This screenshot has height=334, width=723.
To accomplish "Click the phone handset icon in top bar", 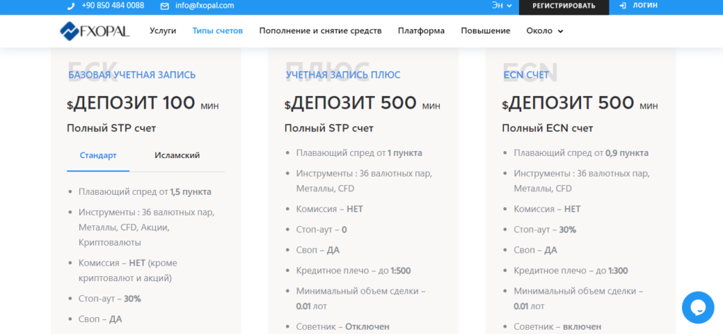I will tap(71, 6).
